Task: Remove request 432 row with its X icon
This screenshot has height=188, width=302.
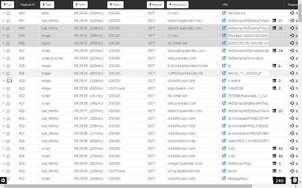Action: click(3, 96)
